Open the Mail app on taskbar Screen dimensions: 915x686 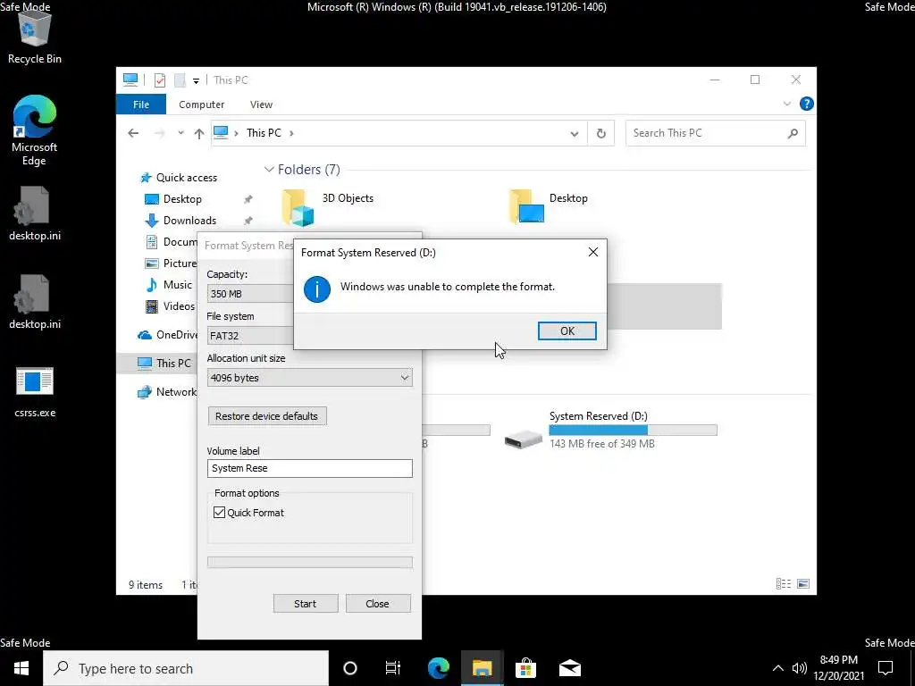[x=569, y=668]
